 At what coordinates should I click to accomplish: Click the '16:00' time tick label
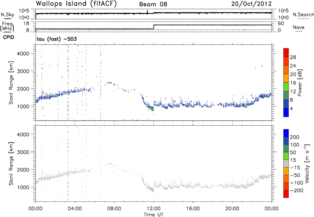[193, 209]
